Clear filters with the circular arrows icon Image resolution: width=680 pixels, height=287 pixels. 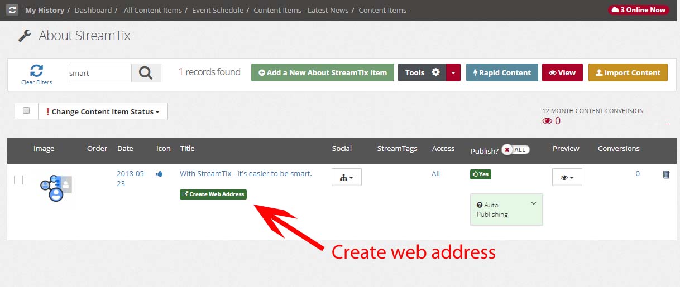[x=37, y=71]
